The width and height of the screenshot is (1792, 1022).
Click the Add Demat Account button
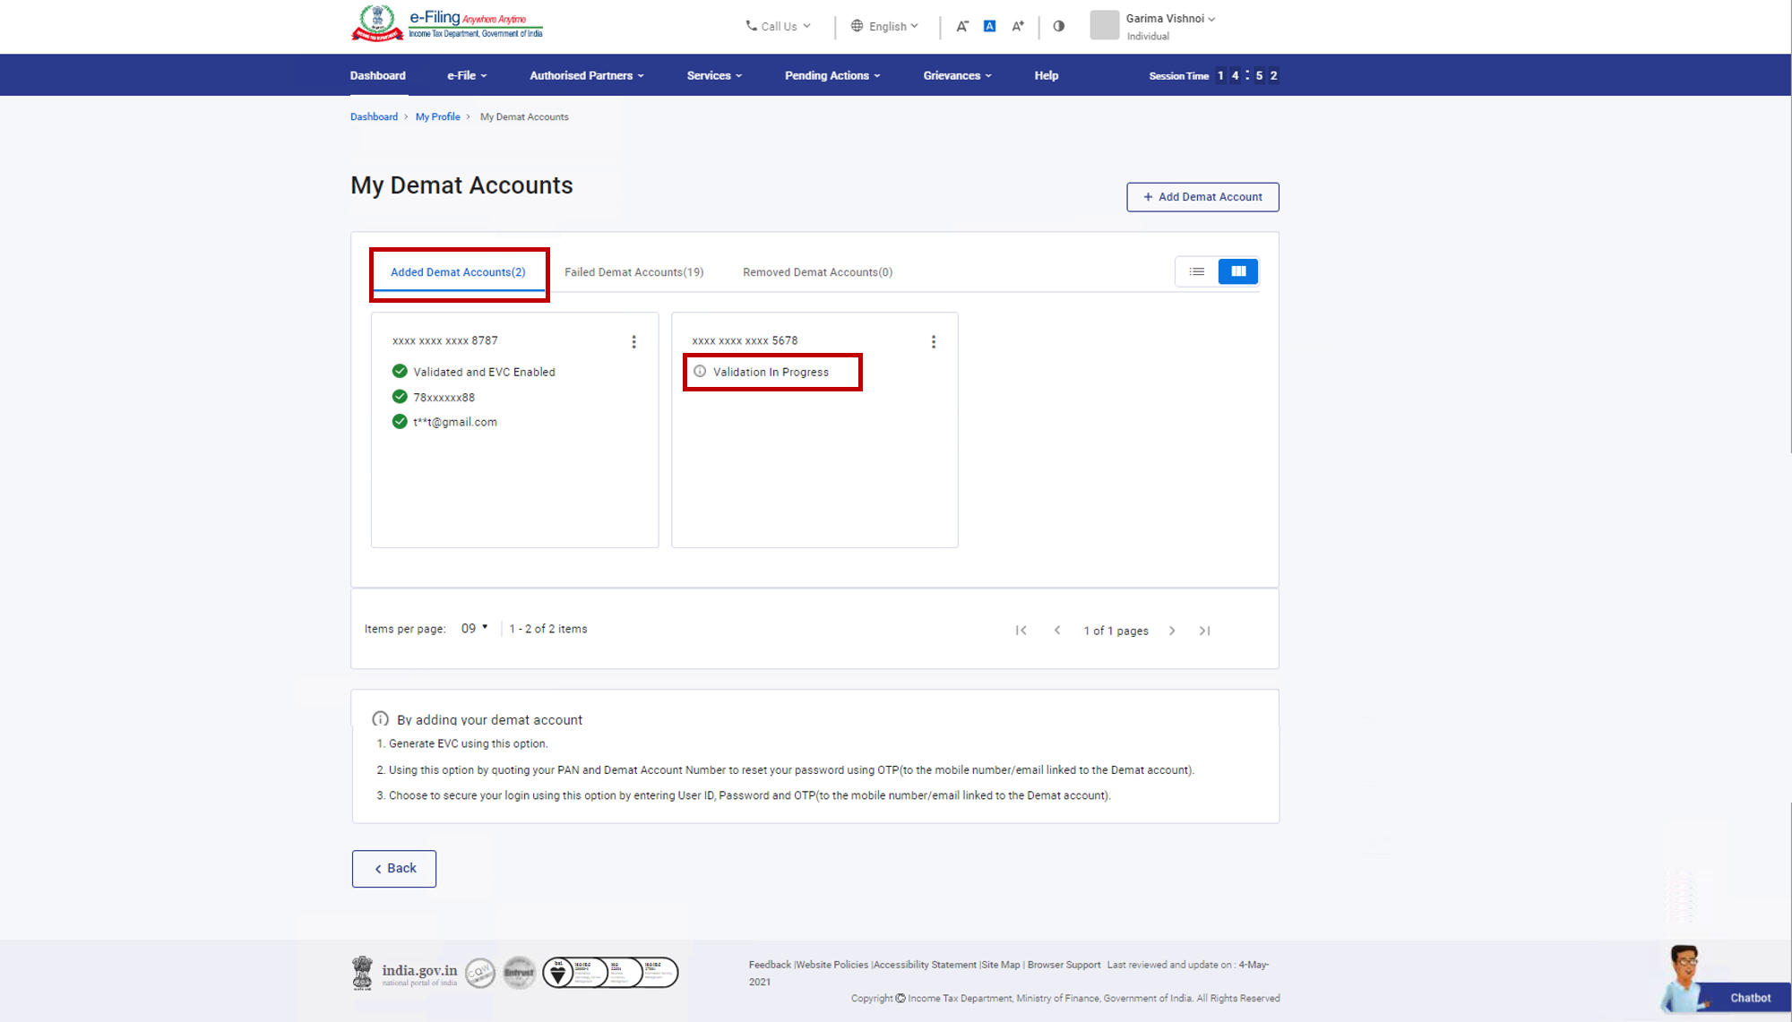coord(1202,197)
